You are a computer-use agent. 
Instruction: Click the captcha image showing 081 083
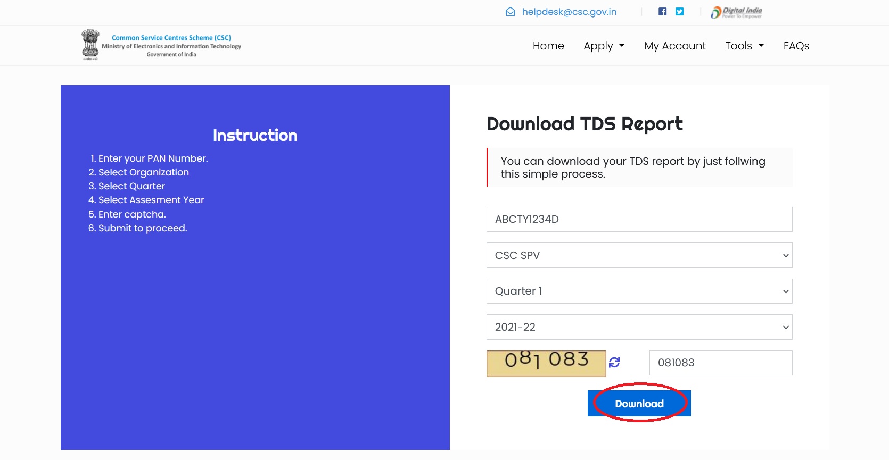point(546,363)
